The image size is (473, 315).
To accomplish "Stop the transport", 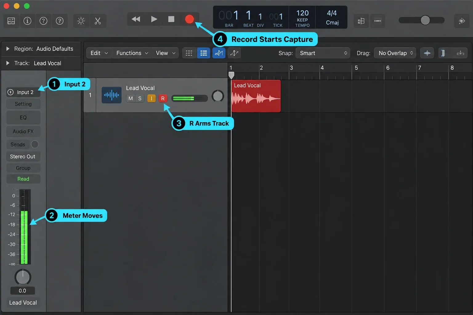I will (171, 19).
